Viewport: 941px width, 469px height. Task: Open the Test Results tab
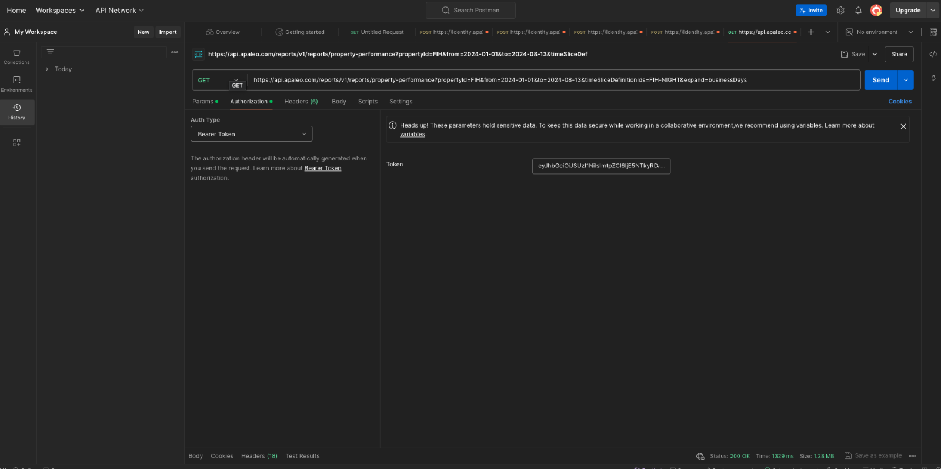(x=302, y=456)
